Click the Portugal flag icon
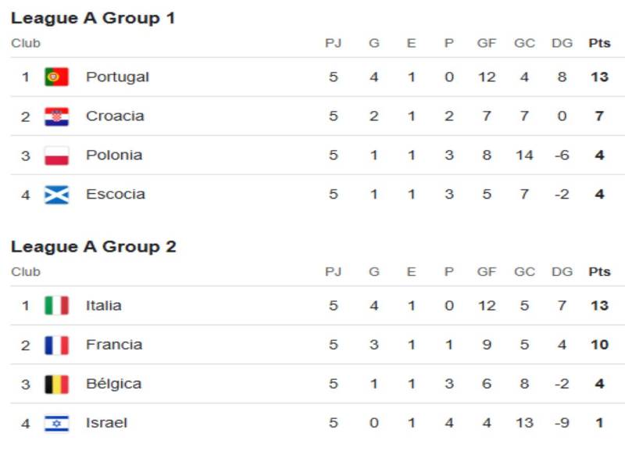This screenshot has height=469, width=625. tap(56, 77)
